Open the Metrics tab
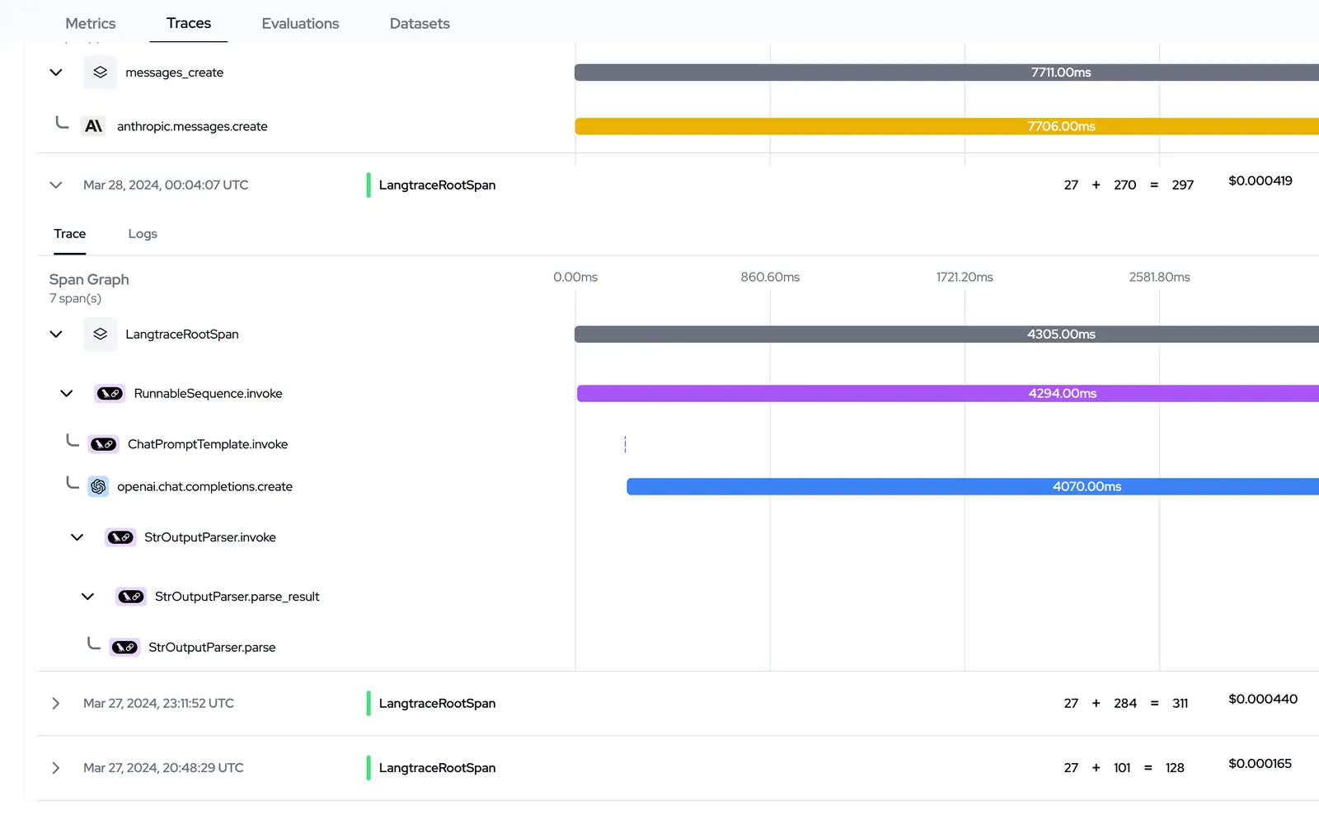The image size is (1319, 824). point(91,24)
